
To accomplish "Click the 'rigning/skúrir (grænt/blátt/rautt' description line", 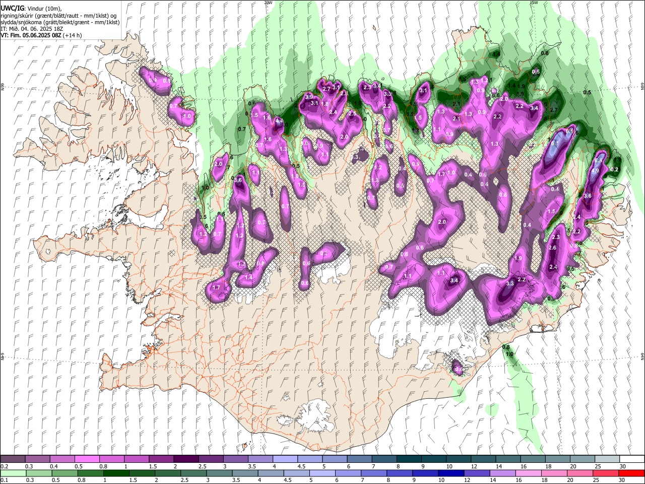I will coord(59,16).
